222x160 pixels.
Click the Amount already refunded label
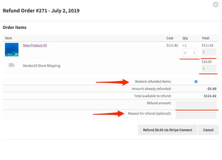151,89
